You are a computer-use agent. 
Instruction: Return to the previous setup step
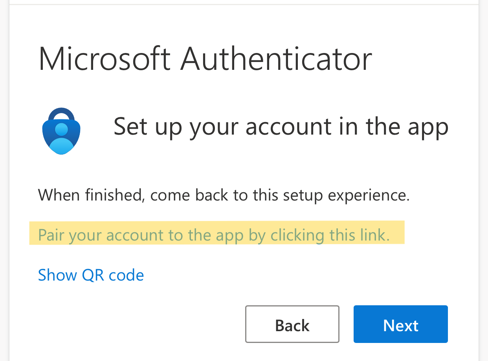click(292, 324)
